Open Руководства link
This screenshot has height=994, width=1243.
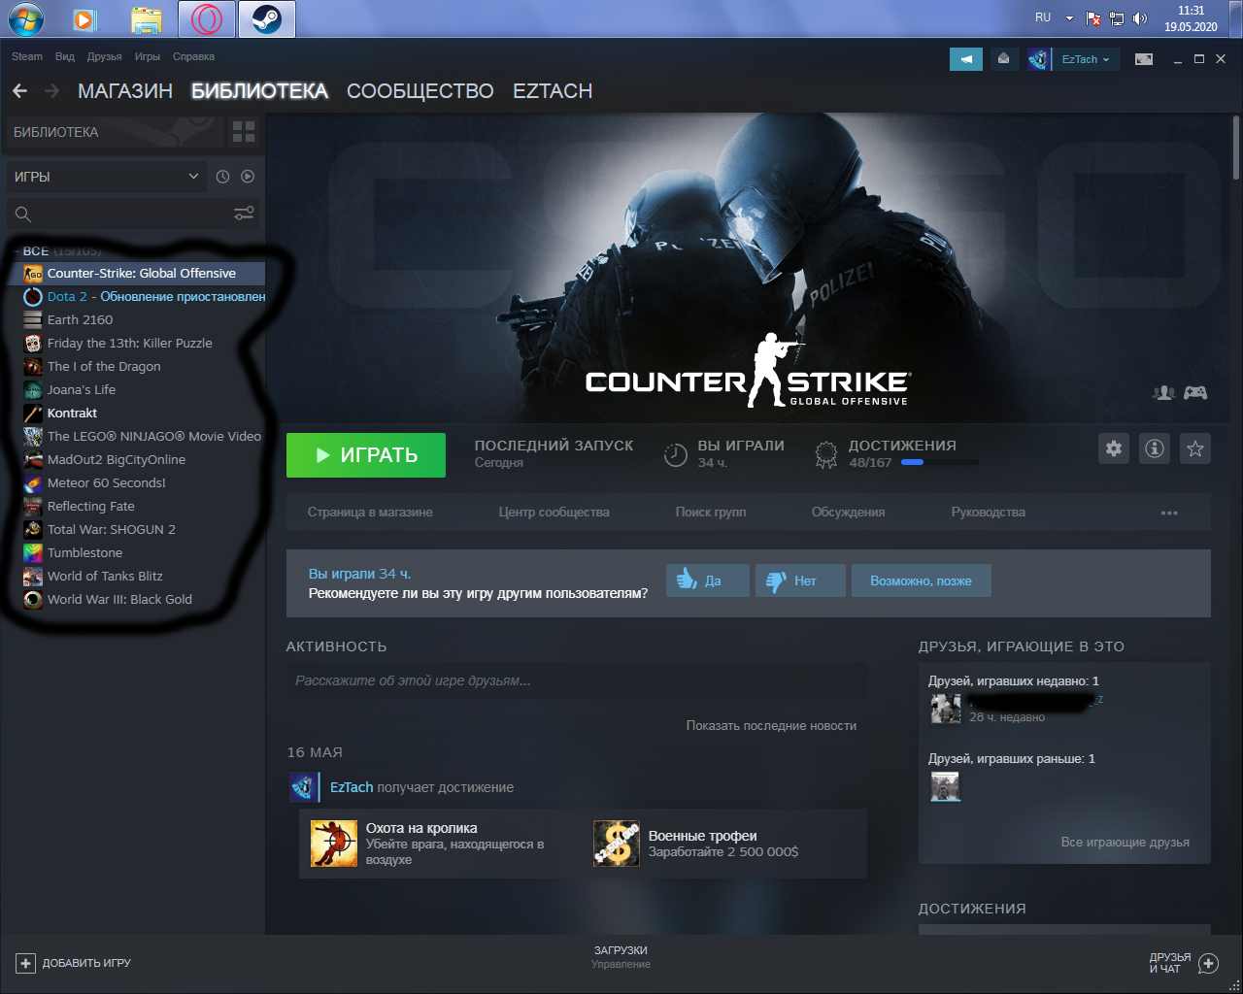point(989,513)
